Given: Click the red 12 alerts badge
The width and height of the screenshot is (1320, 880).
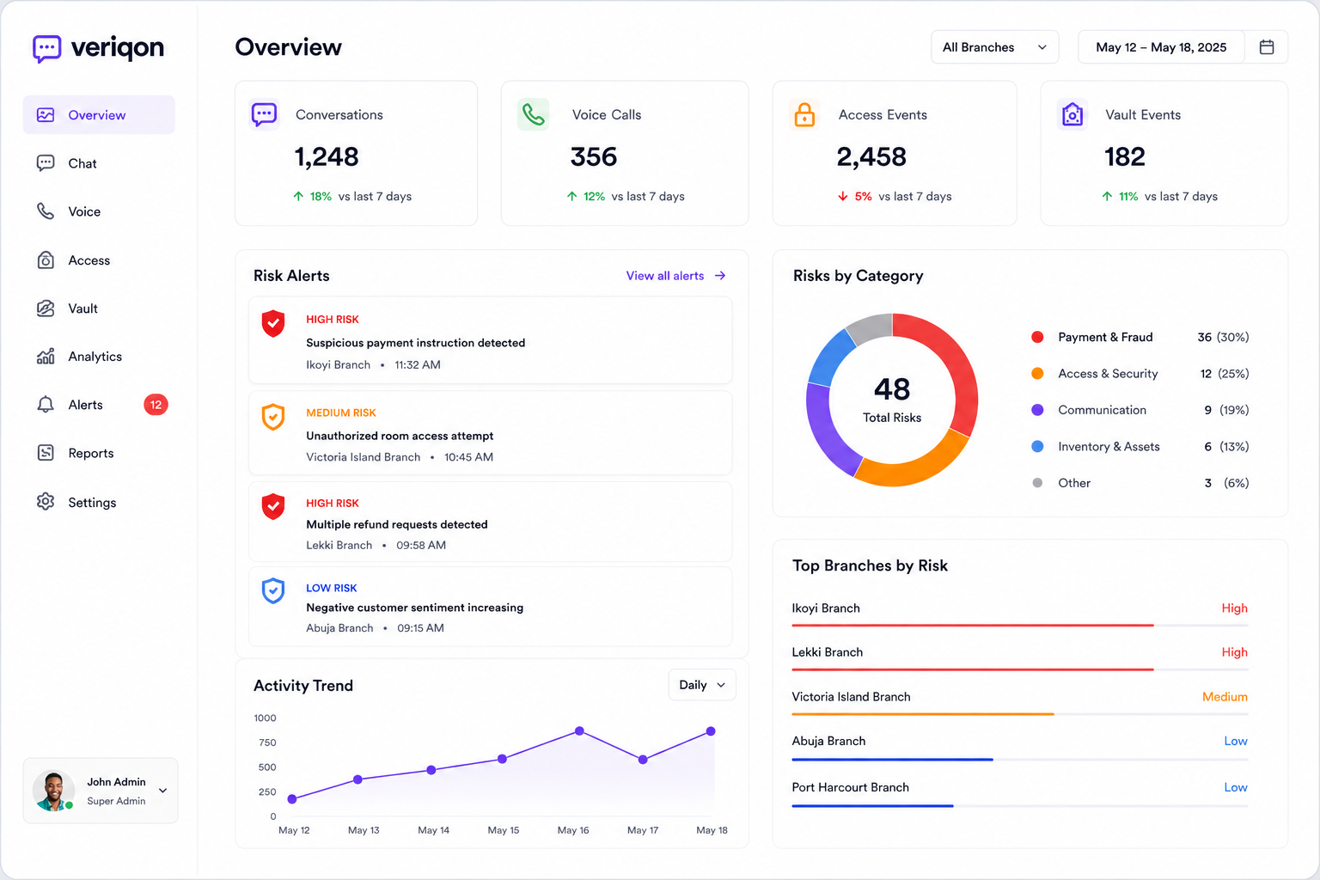Looking at the screenshot, I should coord(156,405).
